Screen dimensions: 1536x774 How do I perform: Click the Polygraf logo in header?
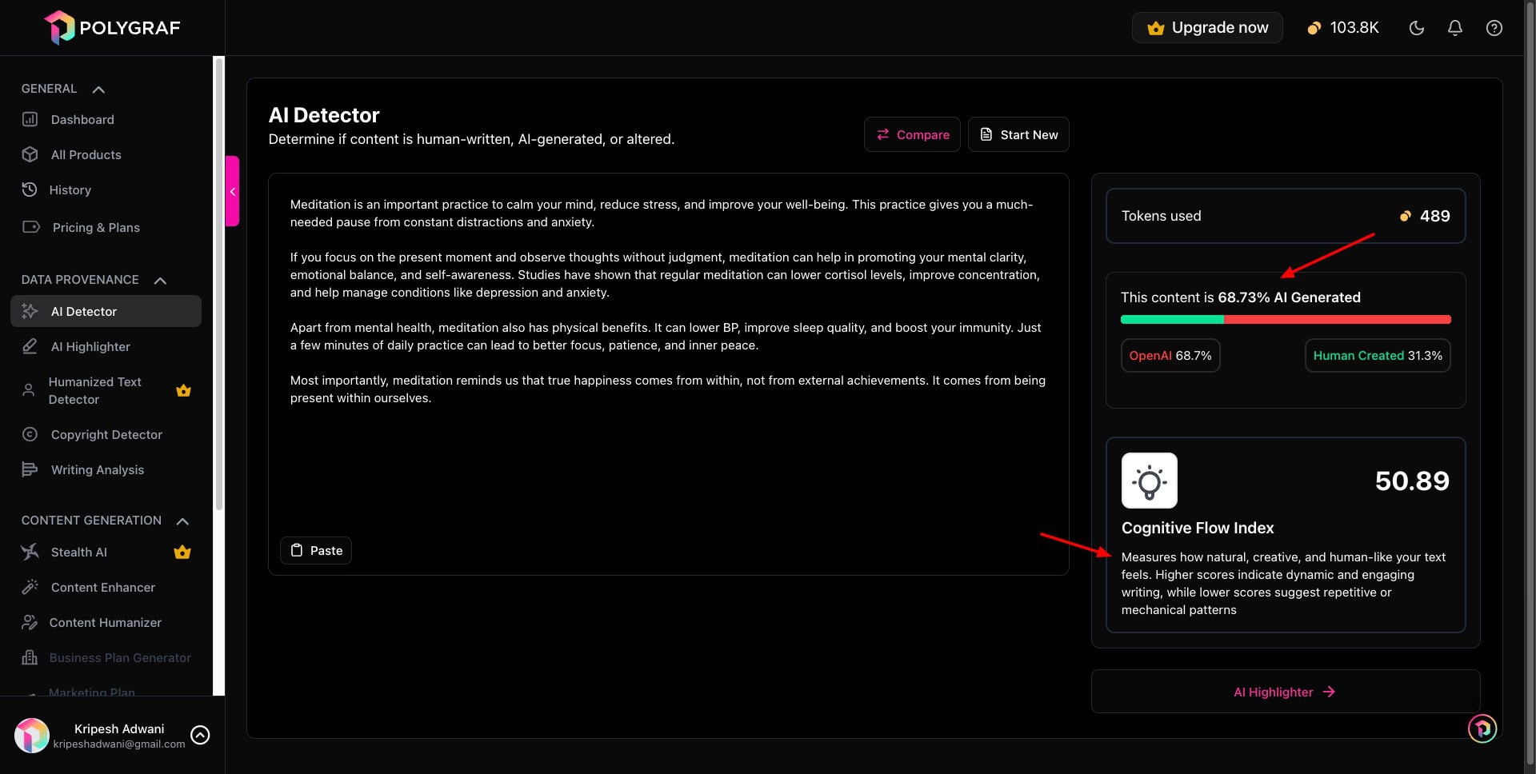[x=112, y=28]
